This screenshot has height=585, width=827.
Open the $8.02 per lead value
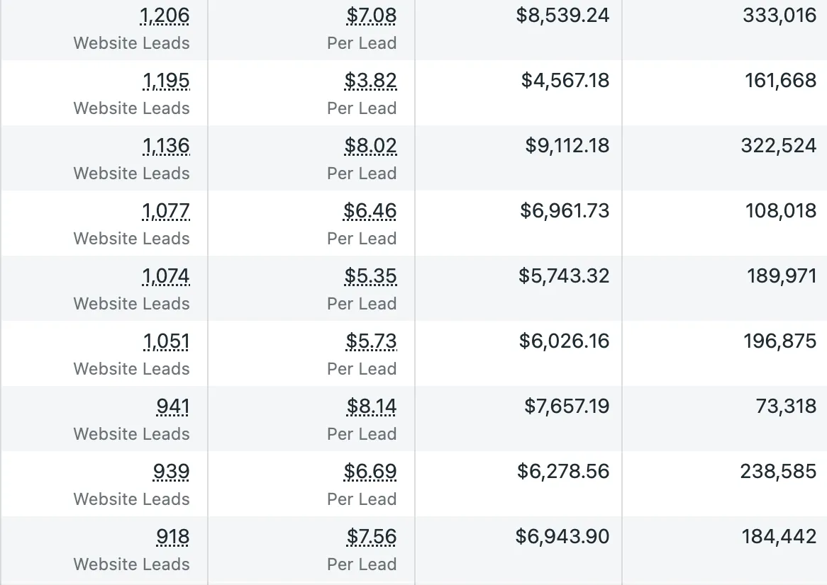(x=371, y=146)
